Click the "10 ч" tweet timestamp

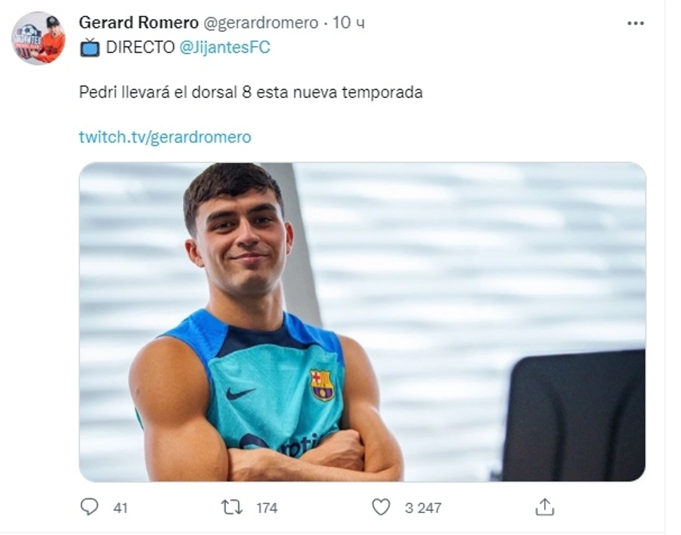(348, 22)
